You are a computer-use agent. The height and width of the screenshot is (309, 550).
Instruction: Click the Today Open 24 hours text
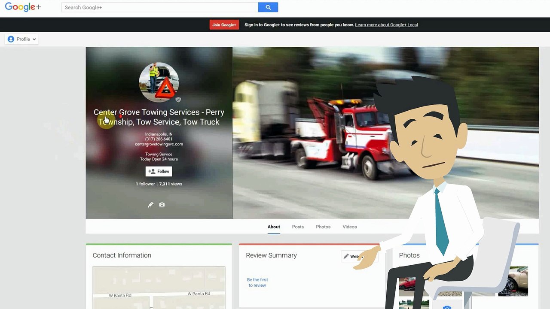click(159, 159)
